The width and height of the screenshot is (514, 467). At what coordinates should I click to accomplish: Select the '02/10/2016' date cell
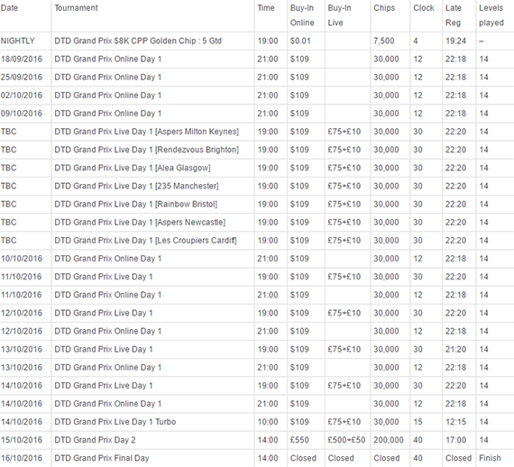22,96
